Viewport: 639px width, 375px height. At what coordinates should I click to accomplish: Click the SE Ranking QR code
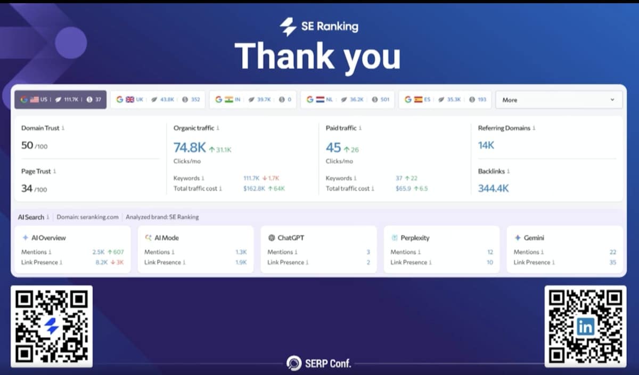click(52, 326)
